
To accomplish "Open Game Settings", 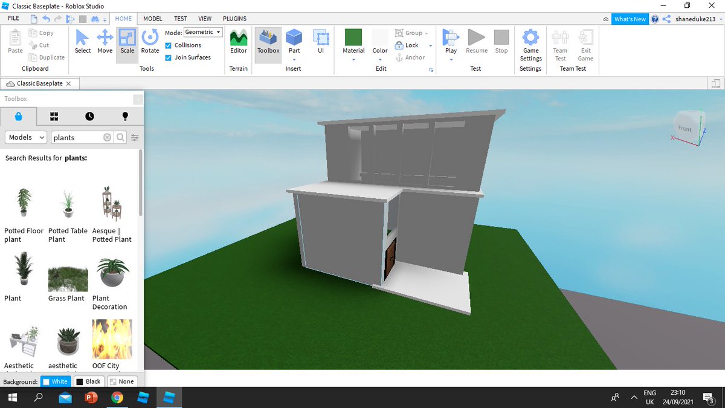I will tap(530, 45).
